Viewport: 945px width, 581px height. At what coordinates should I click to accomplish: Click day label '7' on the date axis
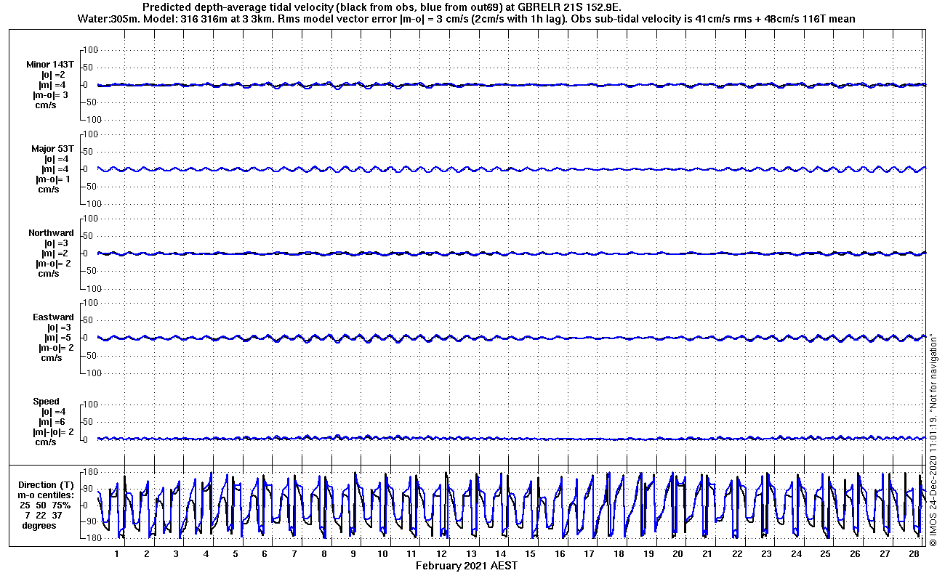pyautogui.click(x=294, y=554)
